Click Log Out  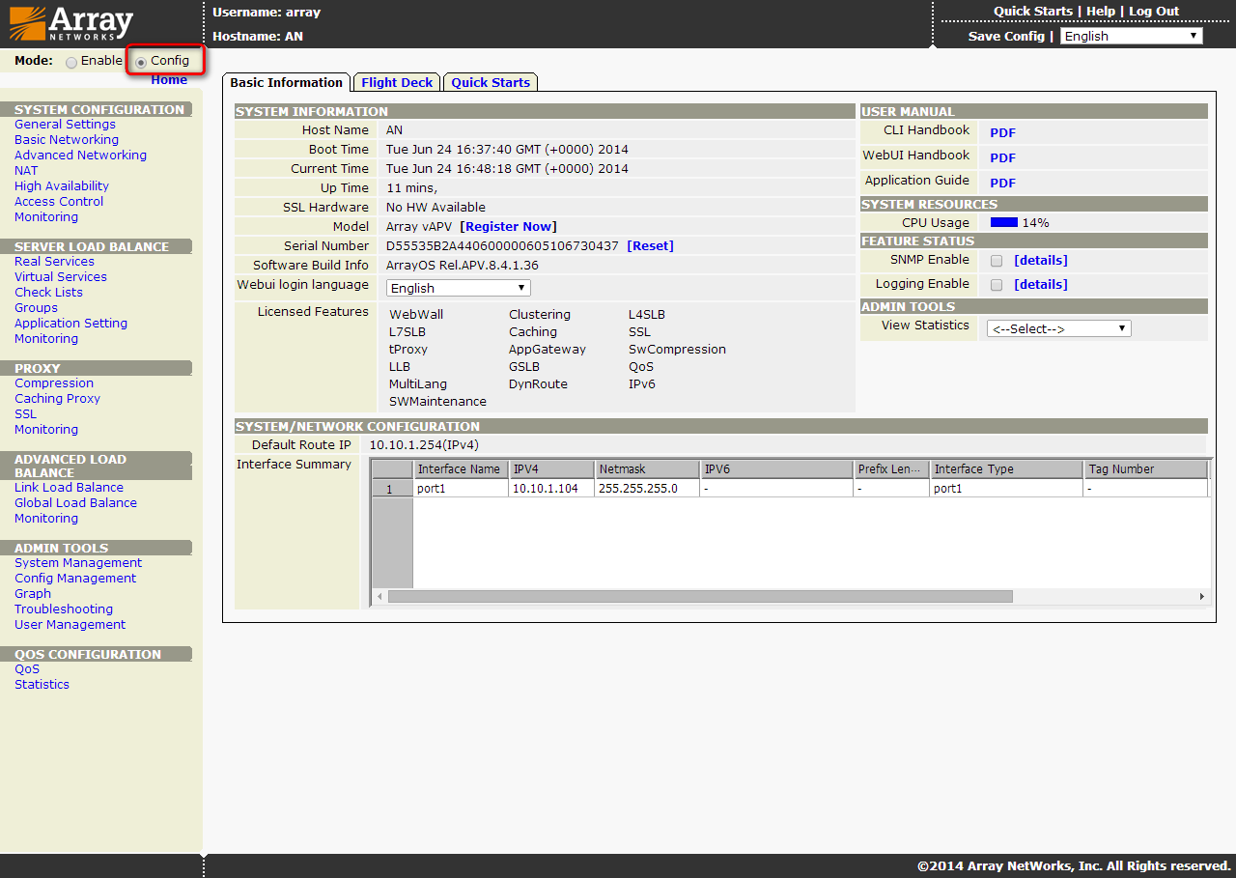coord(1154,12)
